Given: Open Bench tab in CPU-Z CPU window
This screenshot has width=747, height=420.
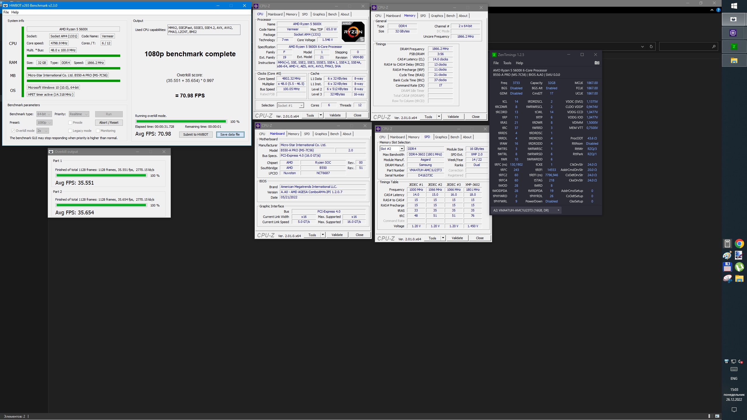Looking at the screenshot, I should (332, 14).
